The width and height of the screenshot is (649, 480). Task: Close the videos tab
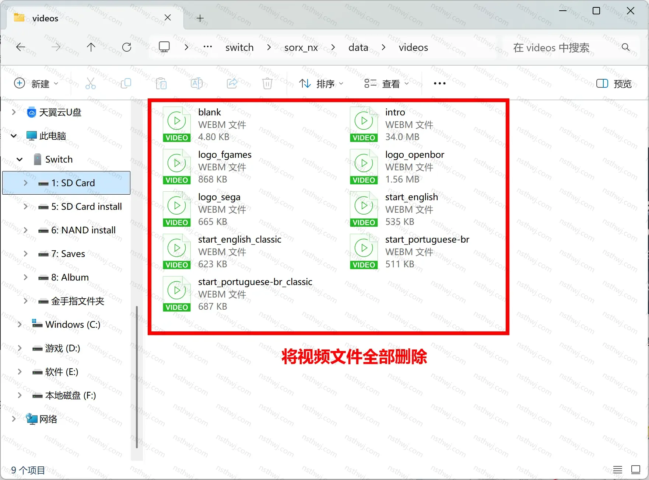[168, 18]
